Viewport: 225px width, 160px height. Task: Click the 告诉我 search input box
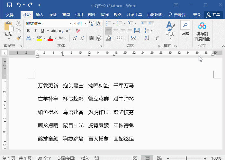[x=181, y=15]
